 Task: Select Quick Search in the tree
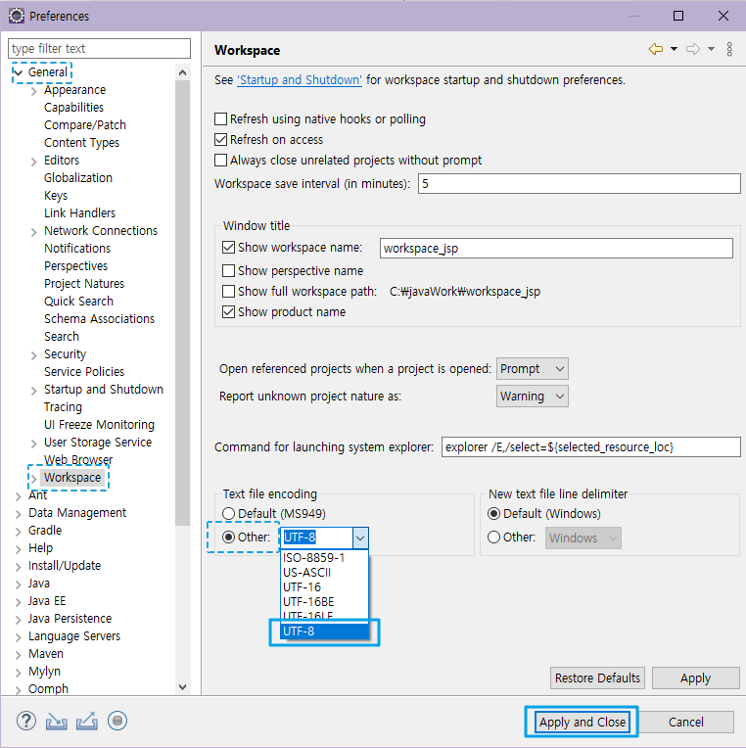coord(78,301)
